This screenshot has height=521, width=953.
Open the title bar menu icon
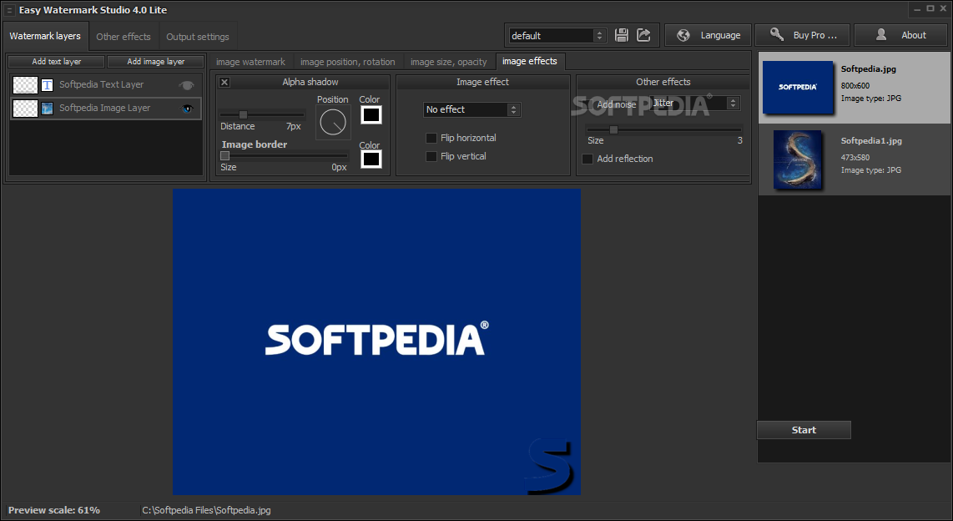[x=9, y=10]
